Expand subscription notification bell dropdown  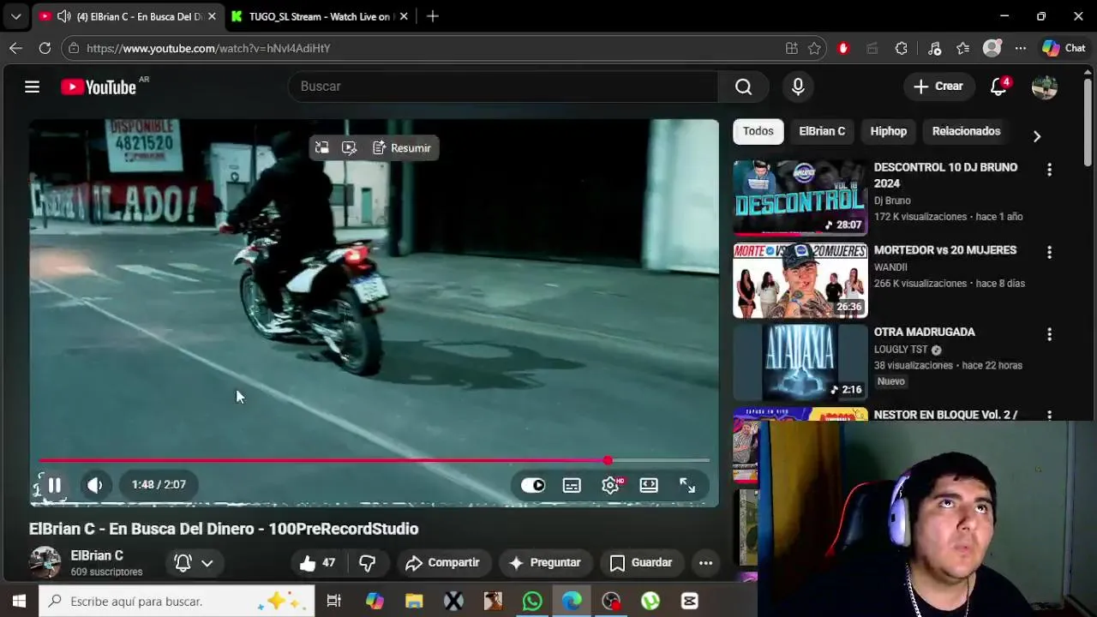click(x=194, y=563)
